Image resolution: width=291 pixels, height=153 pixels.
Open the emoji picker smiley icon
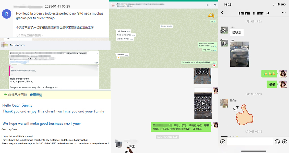pos(277,142)
